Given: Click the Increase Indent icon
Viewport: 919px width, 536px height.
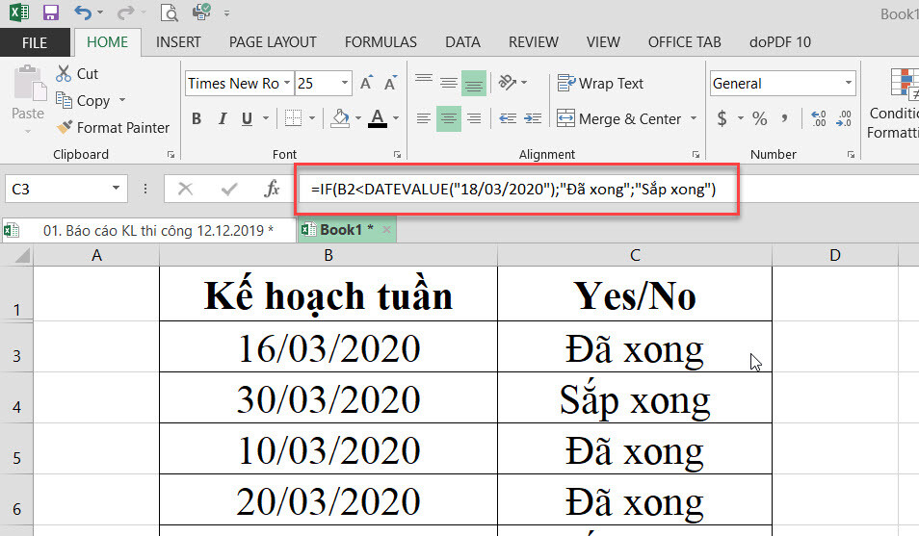Looking at the screenshot, I should point(533,118).
